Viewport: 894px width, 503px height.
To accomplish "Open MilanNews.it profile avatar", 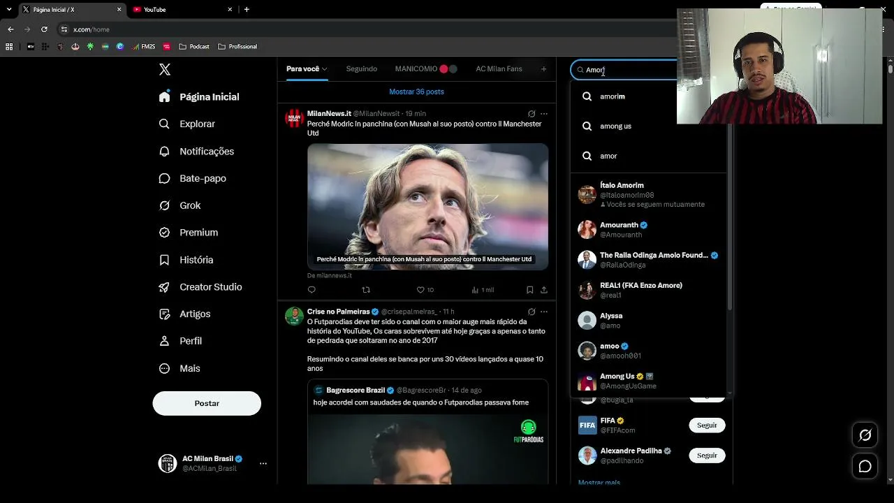I will (294, 118).
